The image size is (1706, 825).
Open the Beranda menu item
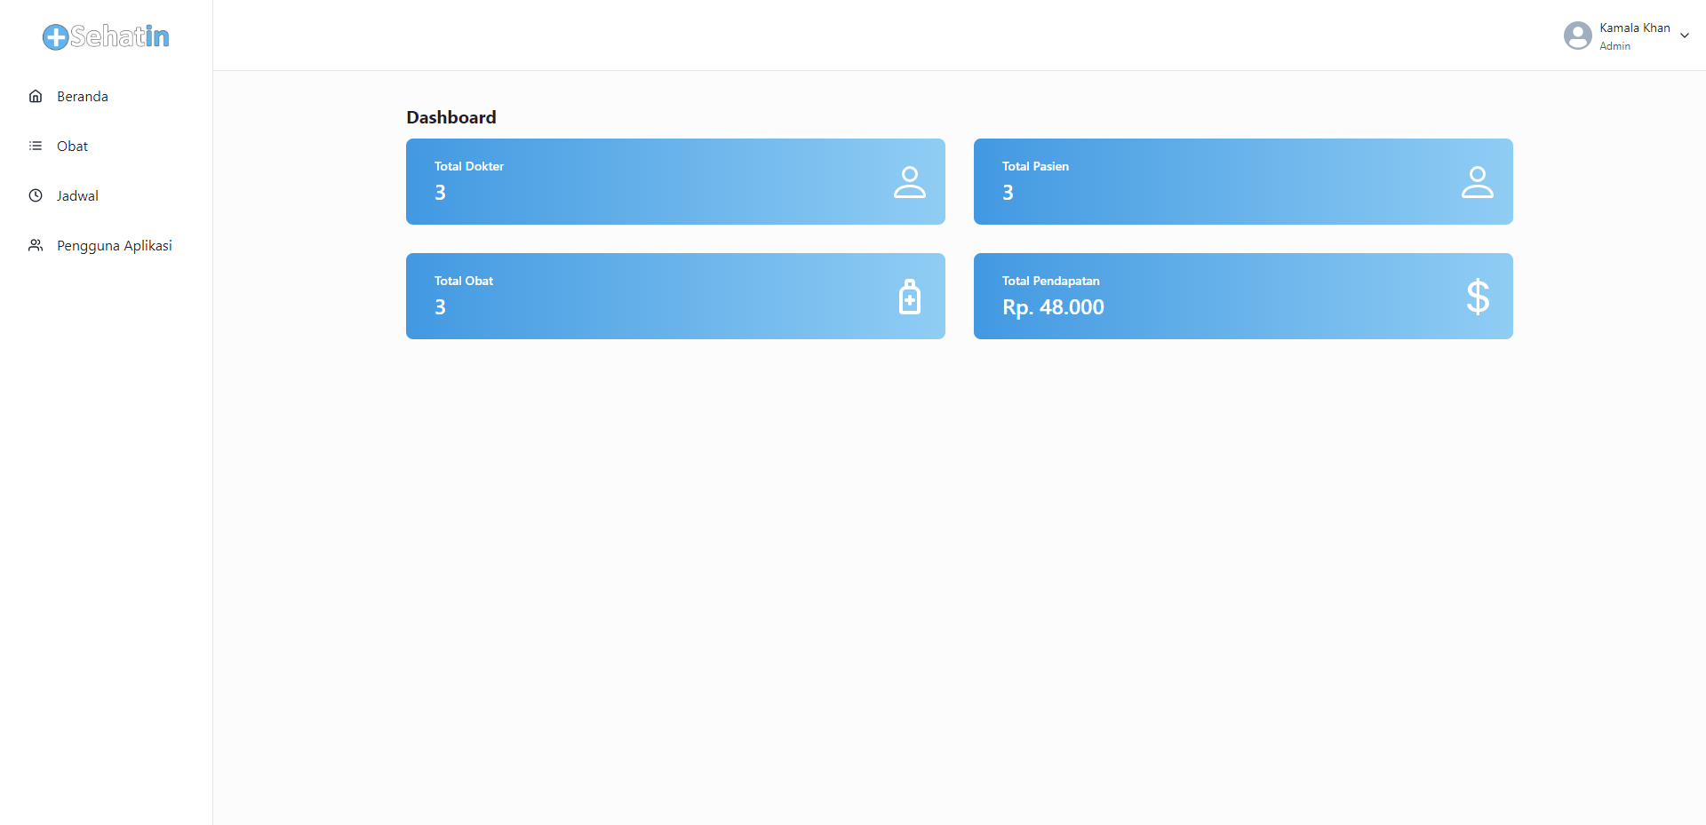(x=107, y=96)
